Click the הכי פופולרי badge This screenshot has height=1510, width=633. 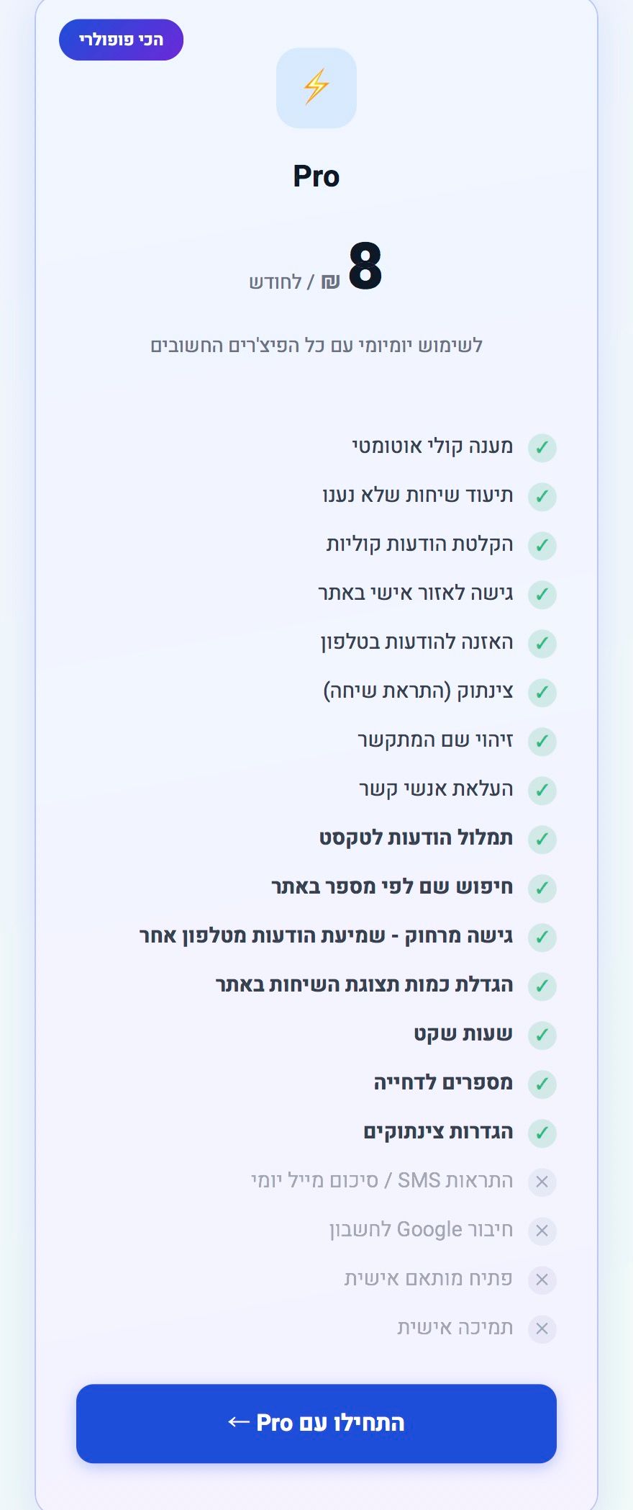click(121, 40)
